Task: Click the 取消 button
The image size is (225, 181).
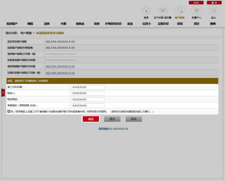Action: tap(134, 119)
